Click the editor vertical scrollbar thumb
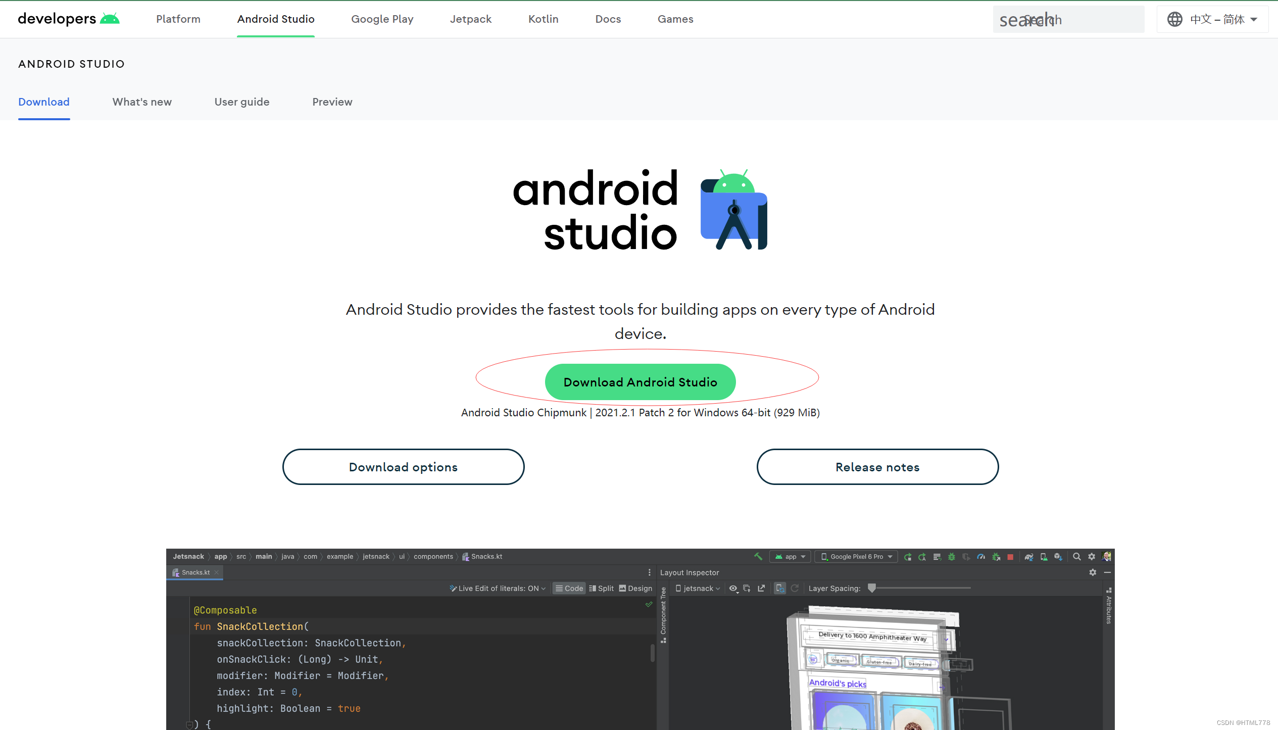This screenshot has width=1278, height=730. point(653,653)
